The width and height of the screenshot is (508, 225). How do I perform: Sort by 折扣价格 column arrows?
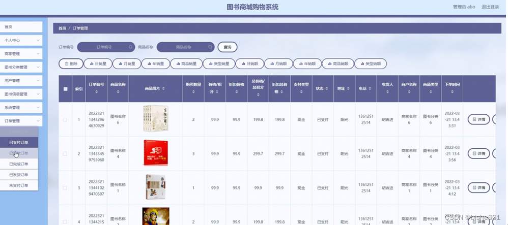(237, 92)
